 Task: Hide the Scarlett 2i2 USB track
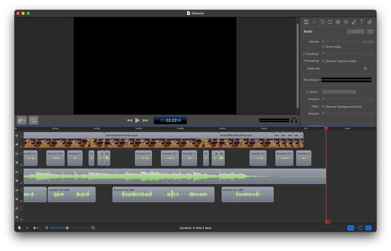pos(17,190)
